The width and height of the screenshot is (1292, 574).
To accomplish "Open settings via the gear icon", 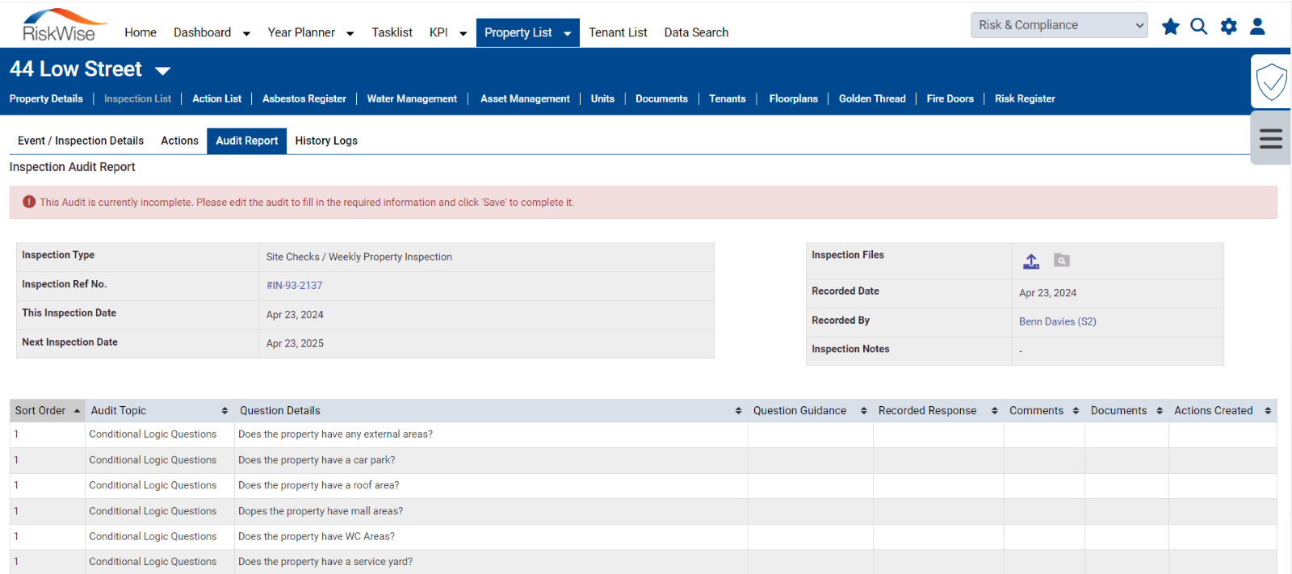I will click(x=1228, y=27).
